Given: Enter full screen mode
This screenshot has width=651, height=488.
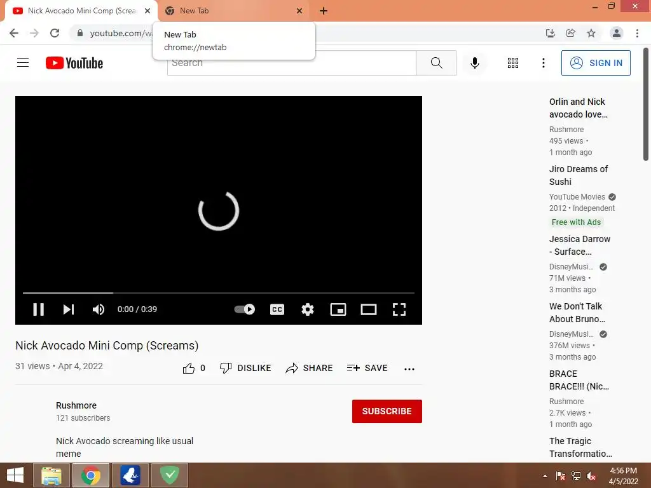Looking at the screenshot, I should (x=399, y=309).
